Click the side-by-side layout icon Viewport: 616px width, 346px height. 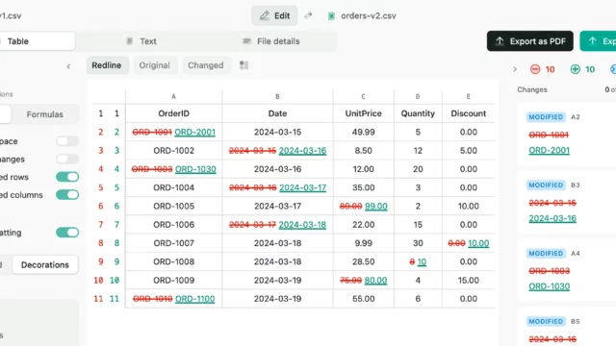click(x=244, y=65)
